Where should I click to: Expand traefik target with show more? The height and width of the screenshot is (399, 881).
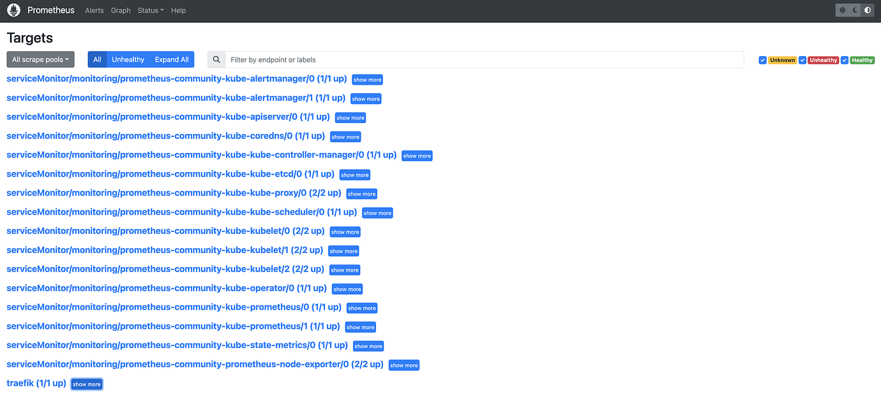pos(86,384)
